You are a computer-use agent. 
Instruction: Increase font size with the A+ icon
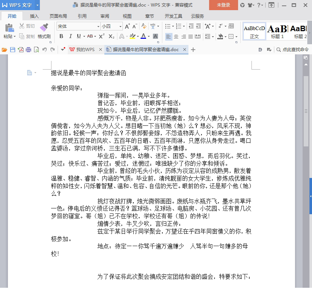[127, 26]
